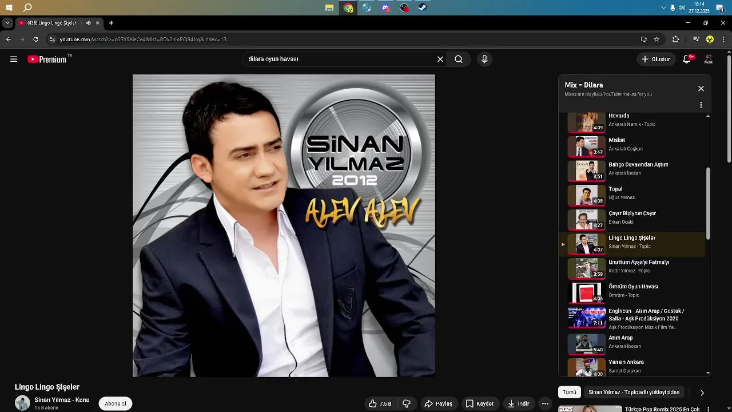This screenshot has width=732, height=412.
Task: Subscribe with the Abone ol button
Action: coord(116,403)
